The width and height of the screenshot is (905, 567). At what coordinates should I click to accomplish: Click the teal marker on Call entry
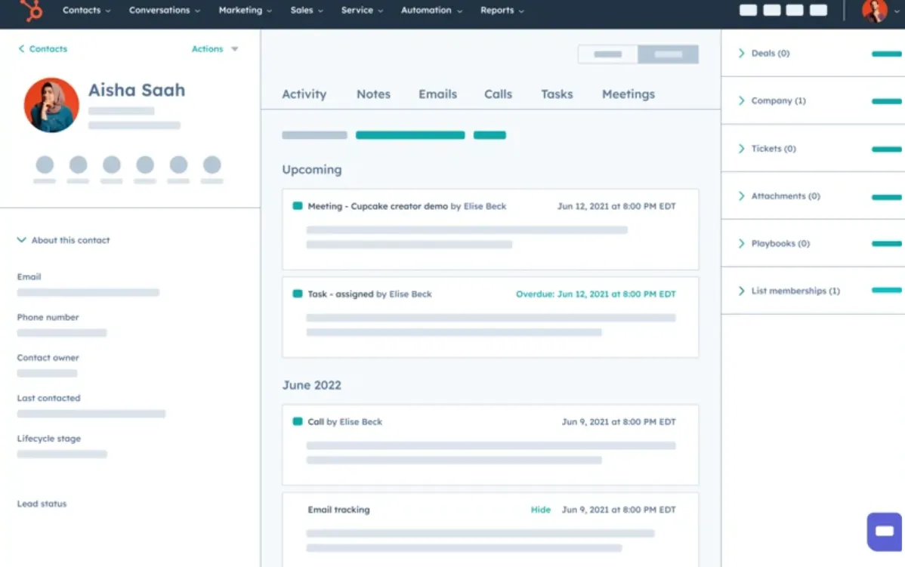click(297, 421)
